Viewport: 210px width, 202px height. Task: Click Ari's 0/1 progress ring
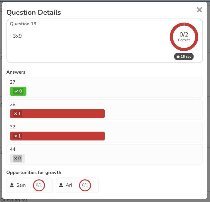coord(85,185)
